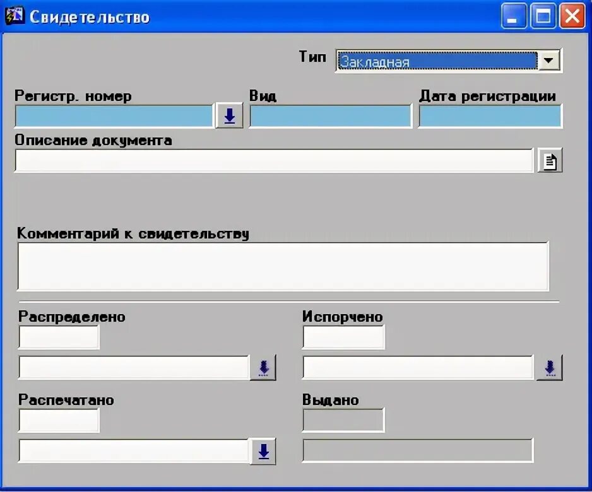Screen dimensions: 592x492
Task: Click the Свидетельство window title icon
Action: pyautogui.click(x=15, y=16)
